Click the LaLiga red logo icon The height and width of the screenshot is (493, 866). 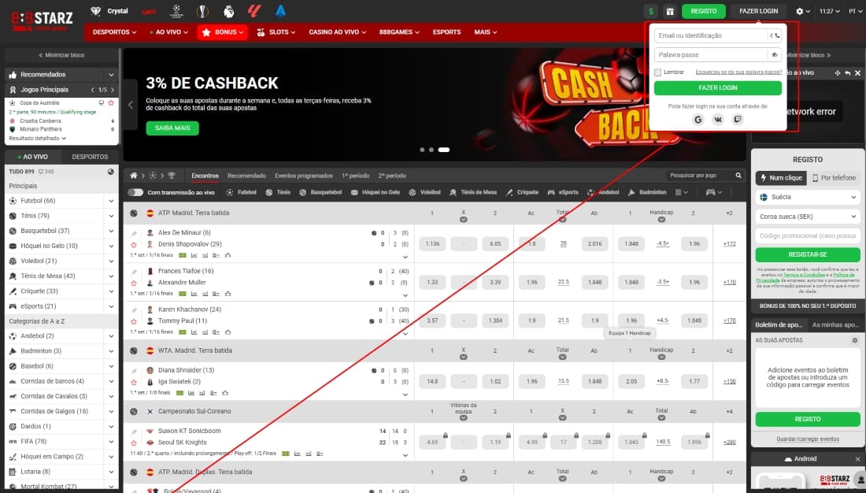(254, 10)
